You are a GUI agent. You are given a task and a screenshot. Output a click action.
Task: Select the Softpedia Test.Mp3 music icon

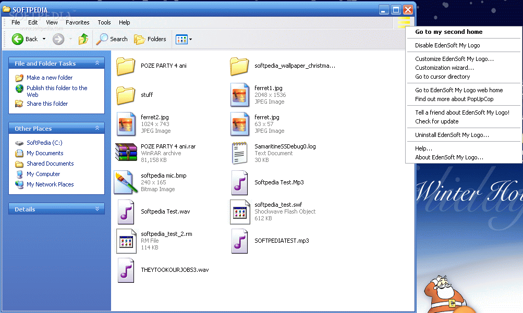point(239,182)
